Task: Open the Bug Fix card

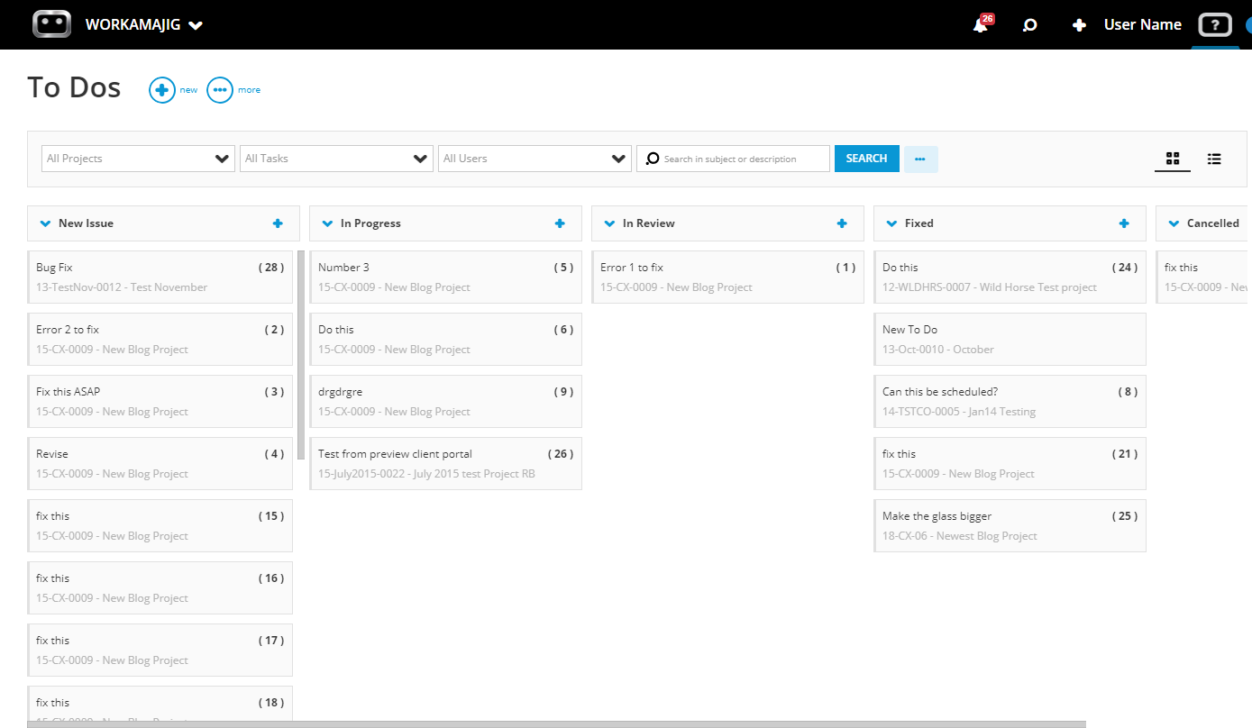Action: tap(160, 277)
